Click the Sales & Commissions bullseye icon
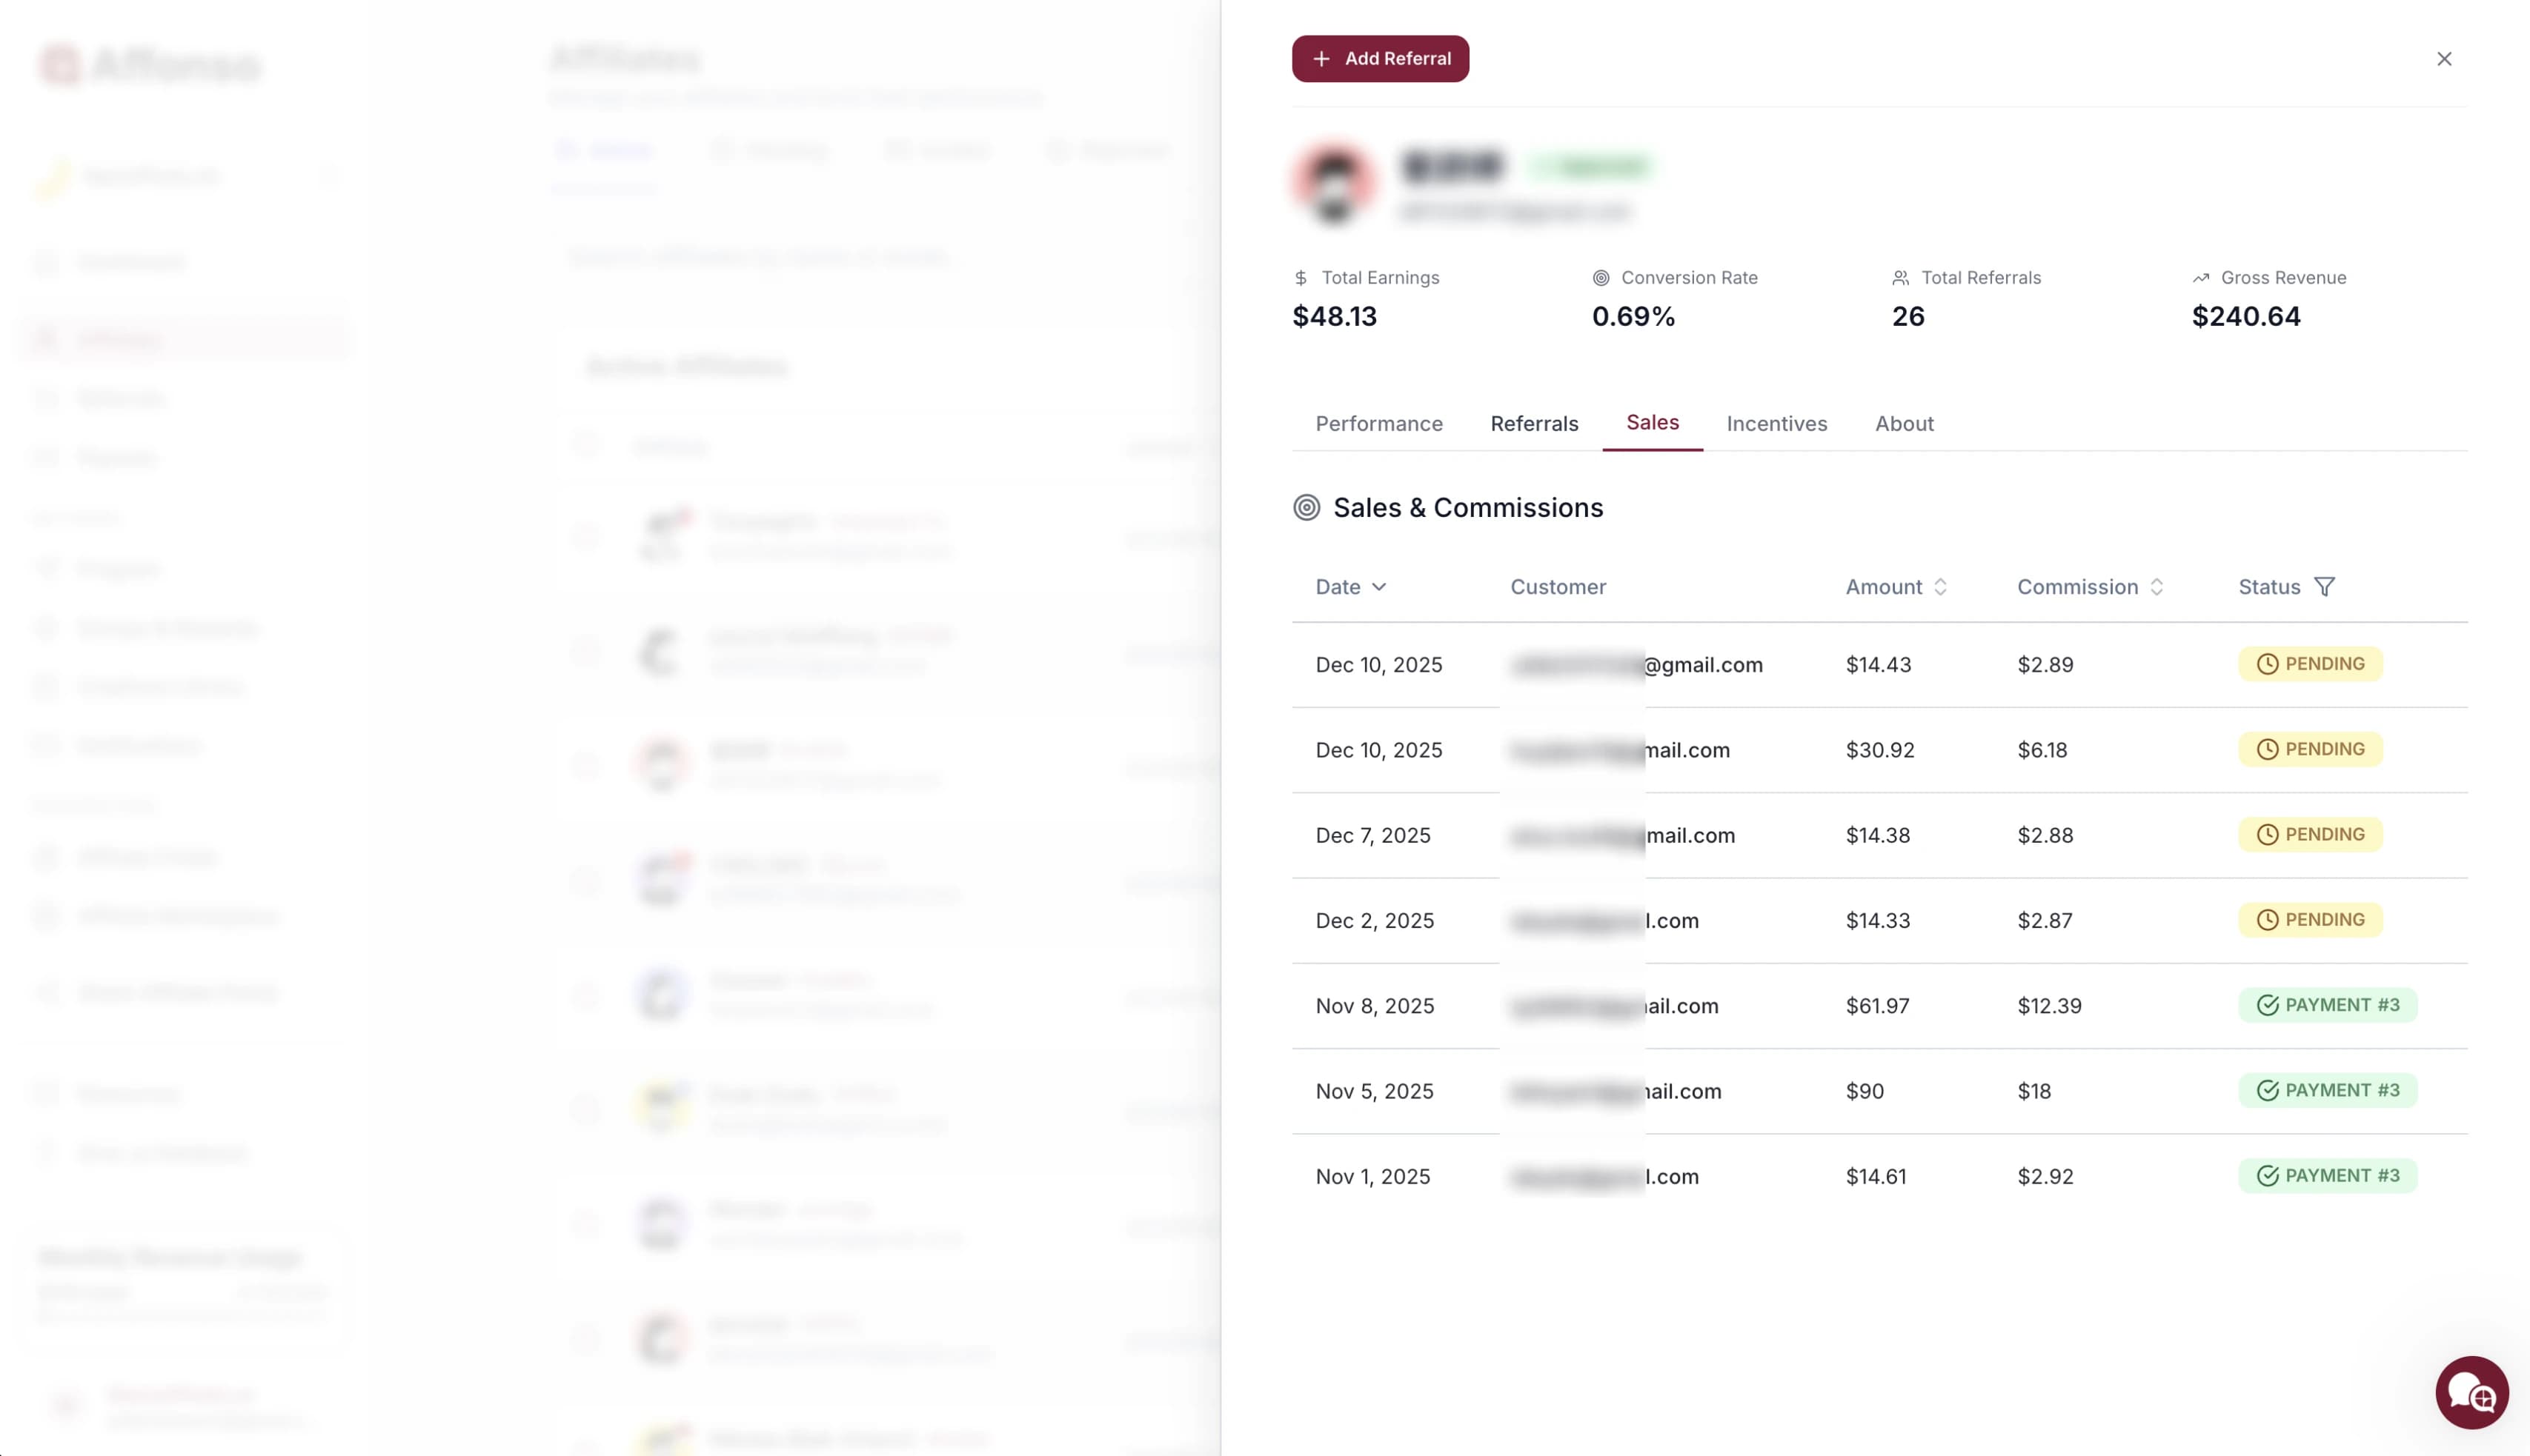The image size is (2530, 1456). 1306,507
